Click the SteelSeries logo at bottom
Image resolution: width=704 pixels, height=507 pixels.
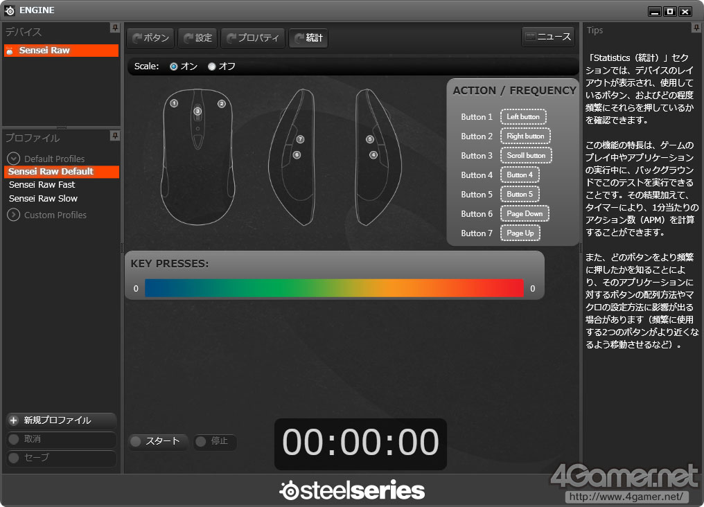tap(351, 490)
